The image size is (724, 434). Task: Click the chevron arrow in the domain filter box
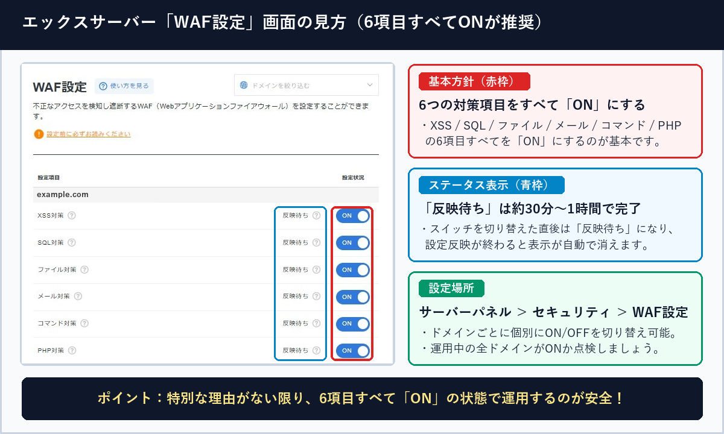point(370,85)
